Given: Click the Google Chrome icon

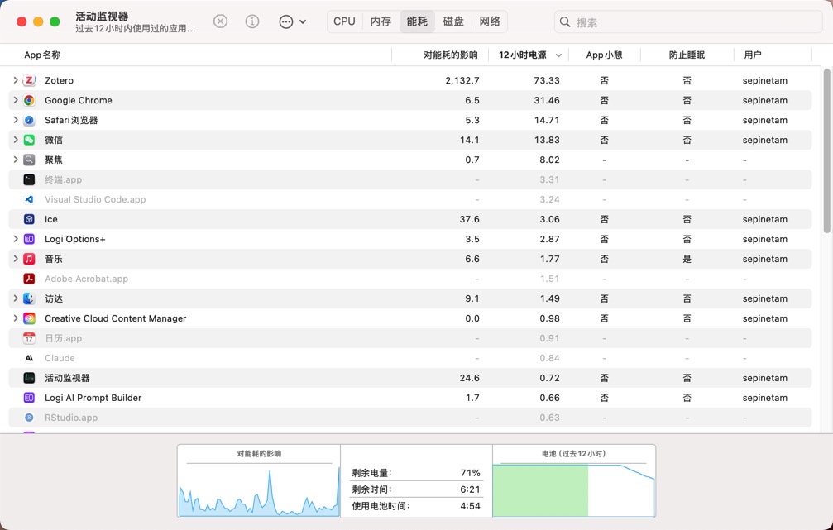Looking at the screenshot, I should 29,100.
